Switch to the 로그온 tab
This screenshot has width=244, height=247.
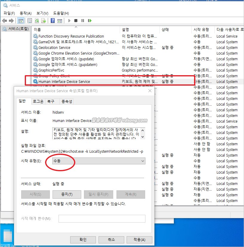click(x=38, y=101)
